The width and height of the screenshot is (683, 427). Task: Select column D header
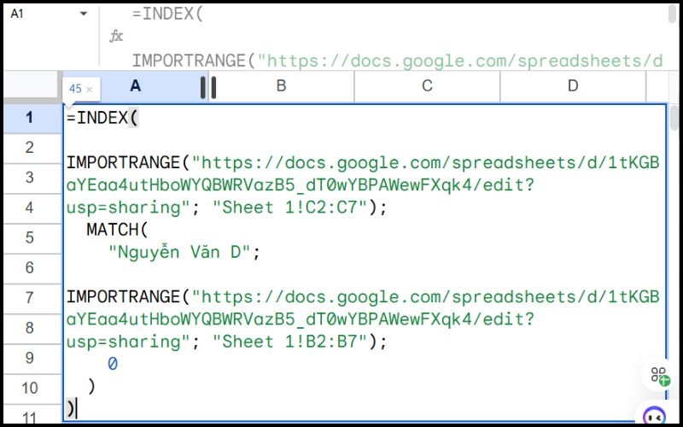tap(573, 86)
